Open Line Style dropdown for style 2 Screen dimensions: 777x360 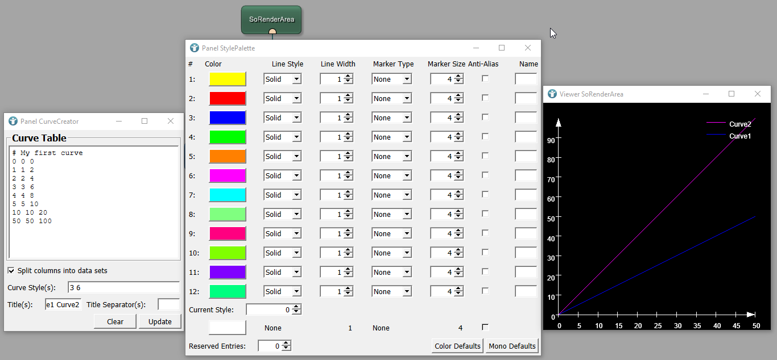pyautogui.click(x=296, y=99)
